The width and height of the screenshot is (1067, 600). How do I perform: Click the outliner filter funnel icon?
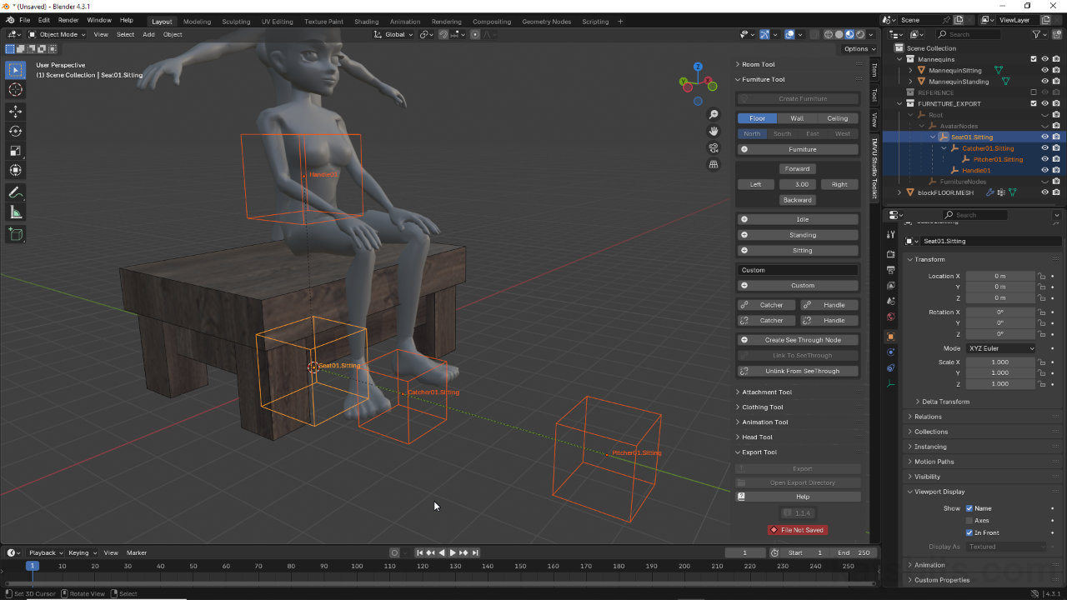1037,34
